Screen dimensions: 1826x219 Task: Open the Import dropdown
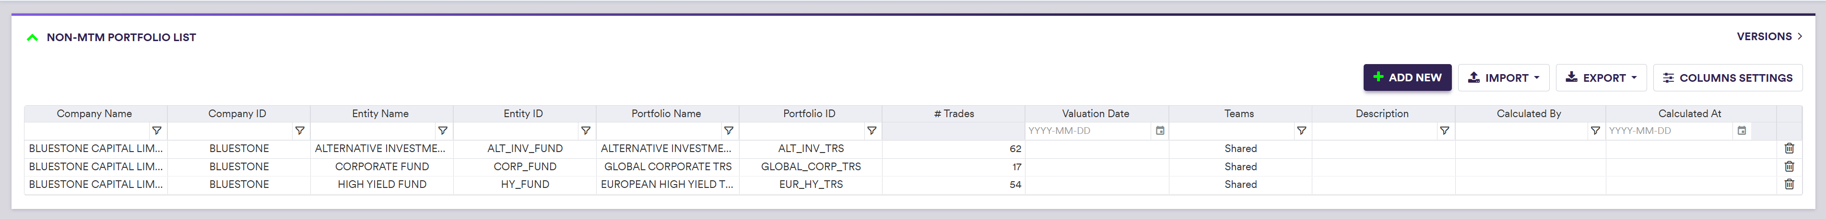(x=1503, y=78)
